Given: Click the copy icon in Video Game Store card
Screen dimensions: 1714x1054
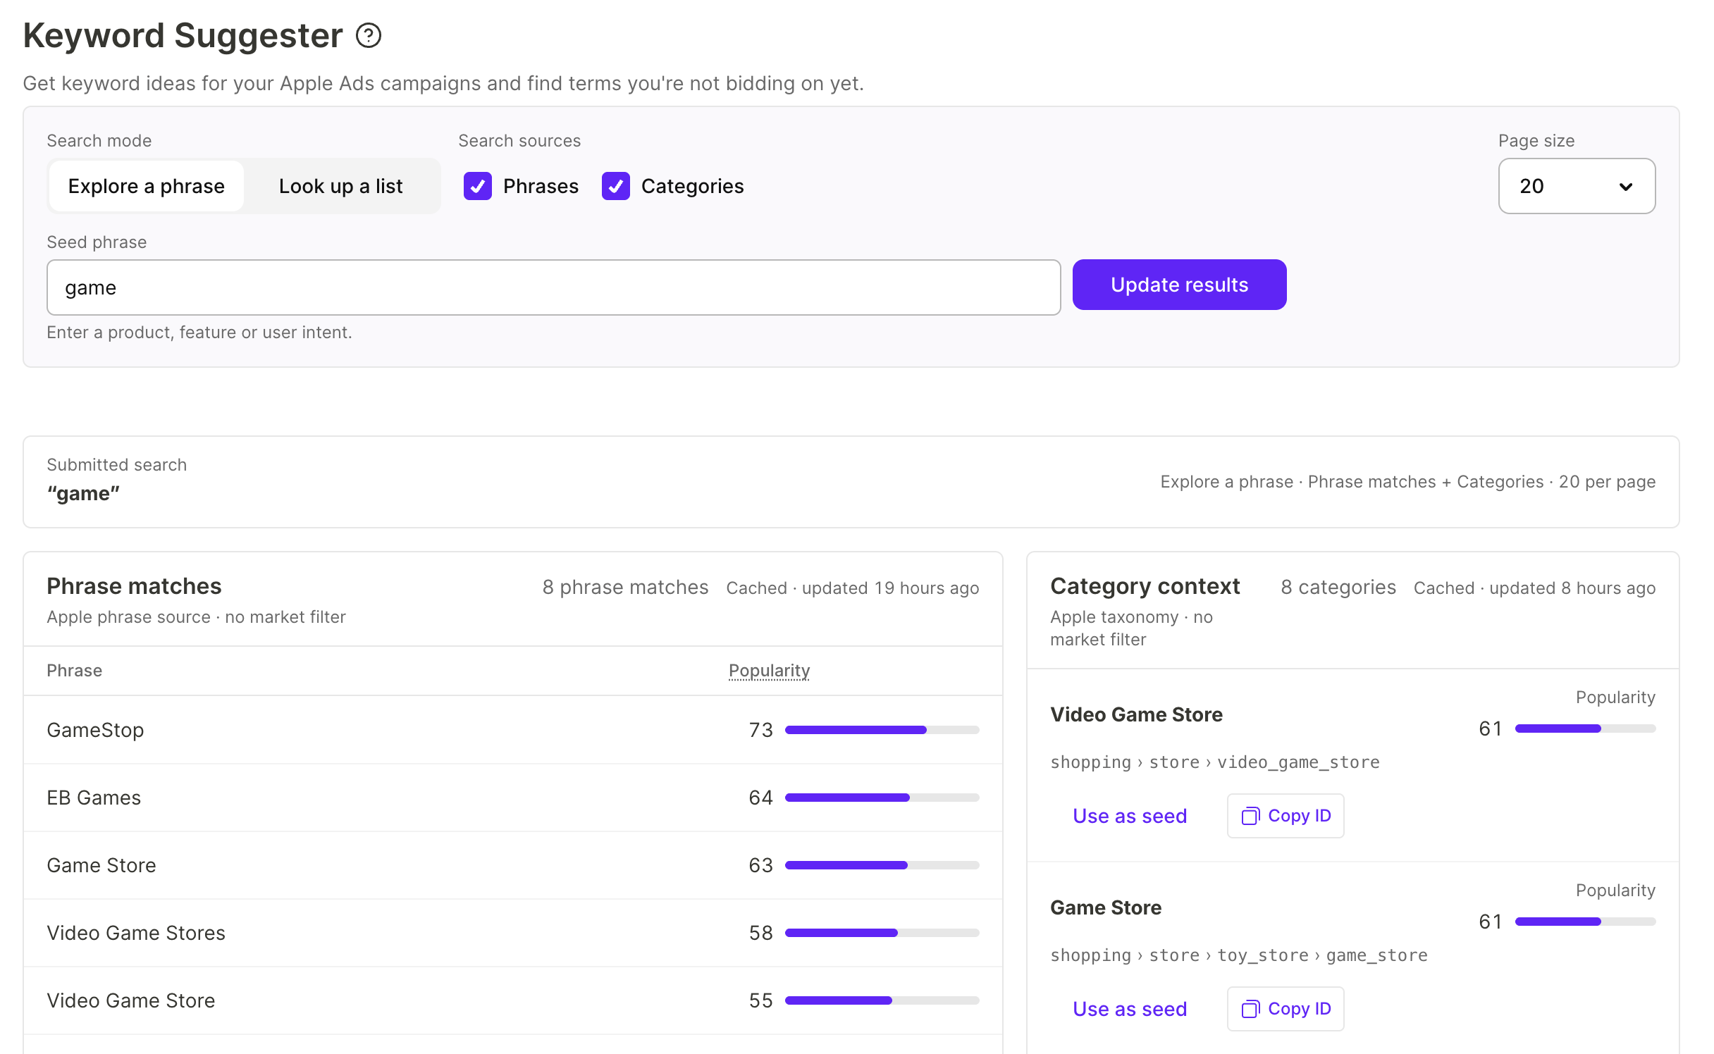Looking at the screenshot, I should point(1250,816).
